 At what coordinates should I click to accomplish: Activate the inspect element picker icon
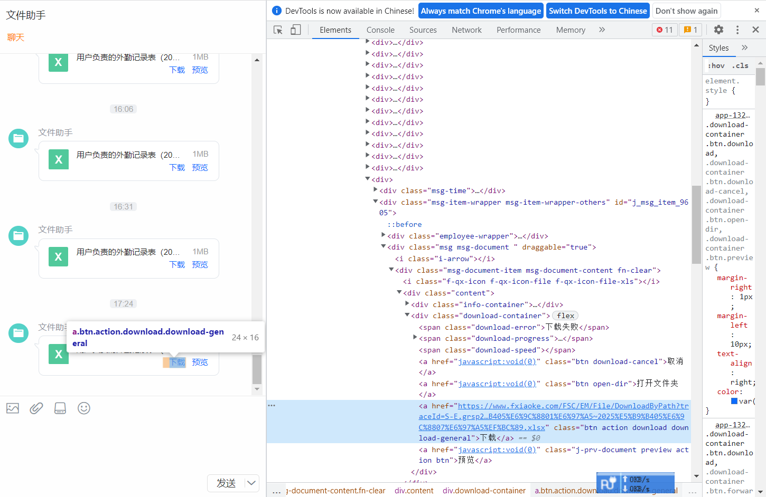pos(278,30)
